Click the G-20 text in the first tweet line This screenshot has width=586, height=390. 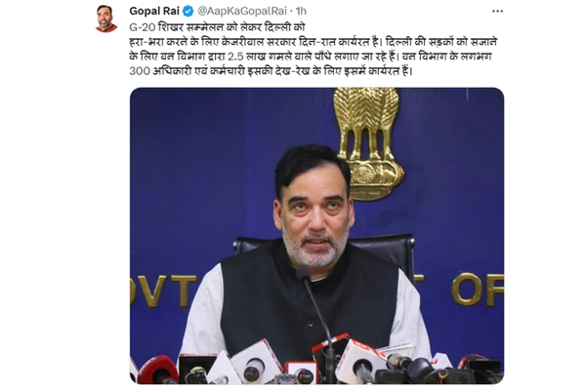[x=142, y=27]
